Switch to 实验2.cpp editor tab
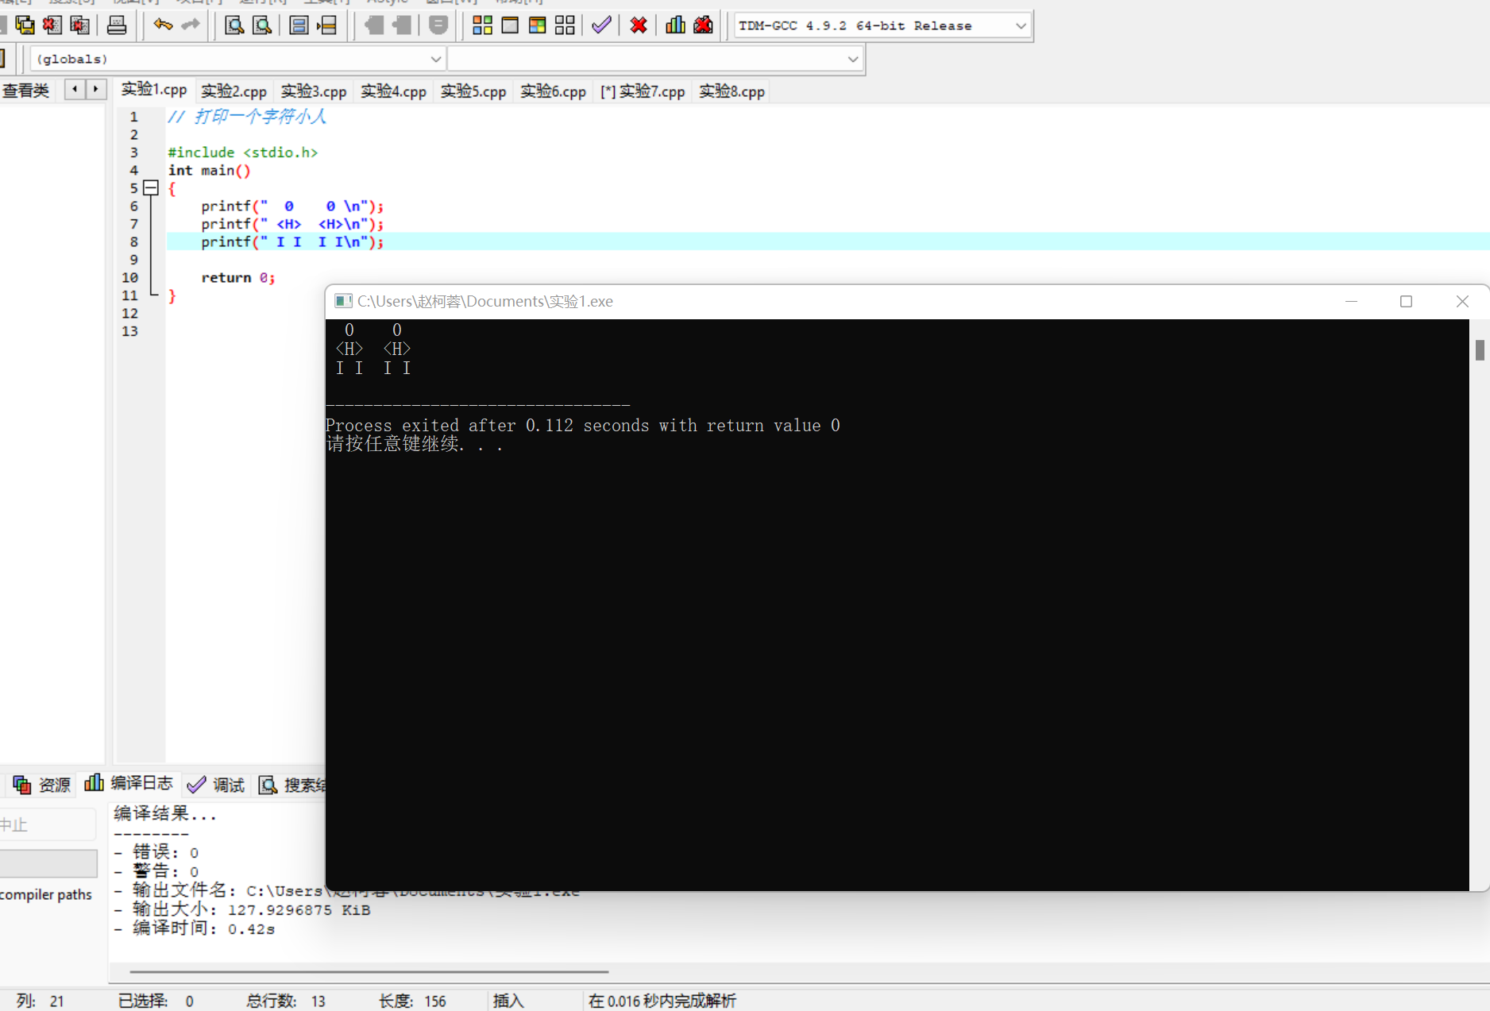 click(x=234, y=91)
